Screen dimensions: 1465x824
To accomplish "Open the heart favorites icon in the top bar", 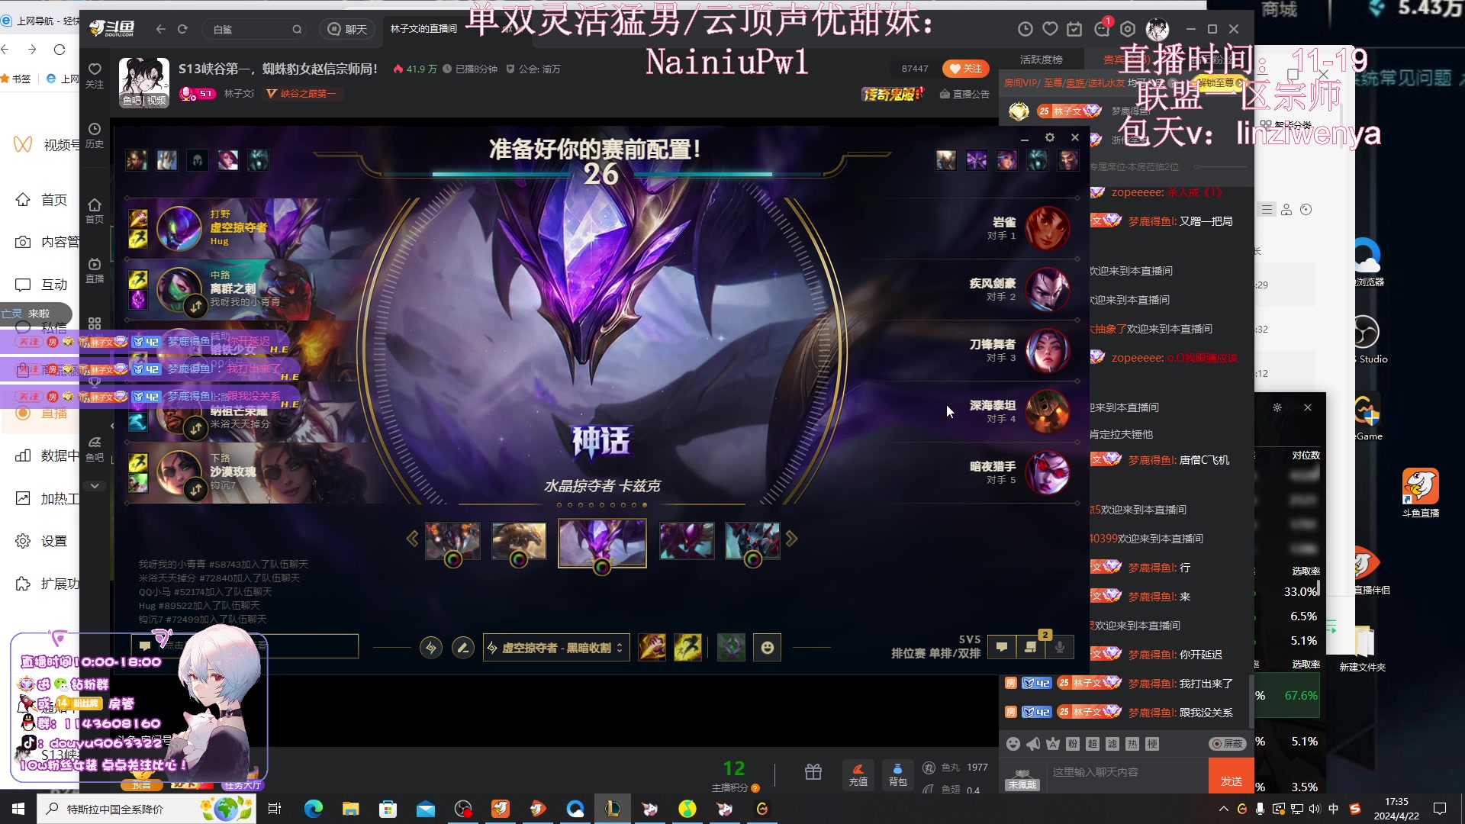I will [1050, 29].
